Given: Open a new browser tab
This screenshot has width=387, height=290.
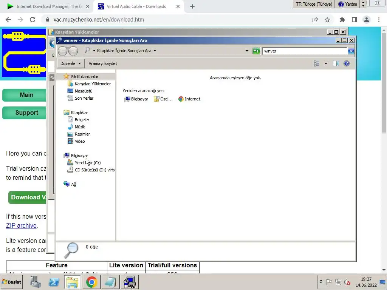Looking at the screenshot, I should pos(192,6).
